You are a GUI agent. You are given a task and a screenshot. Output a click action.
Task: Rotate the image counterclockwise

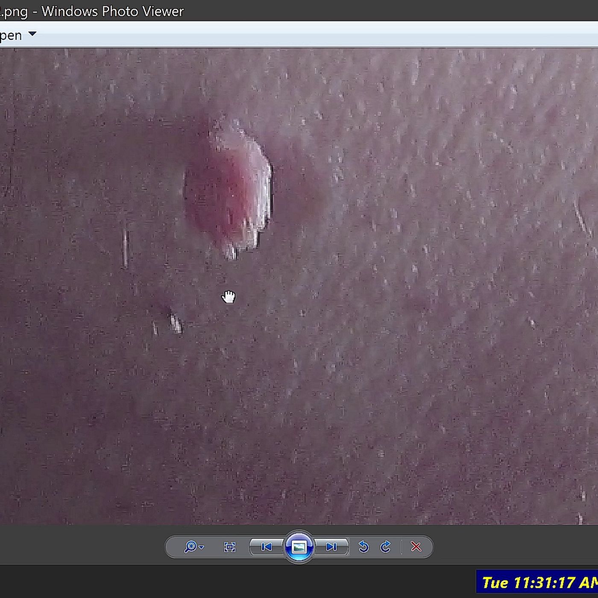click(x=363, y=547)
